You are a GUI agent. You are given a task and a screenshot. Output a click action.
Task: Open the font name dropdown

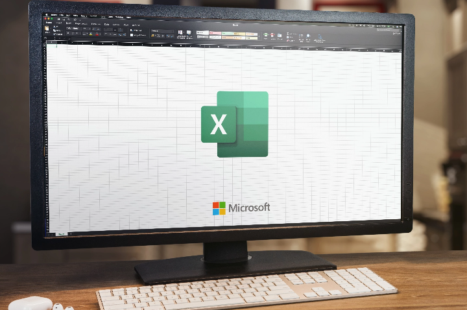[x=74, y=29]
